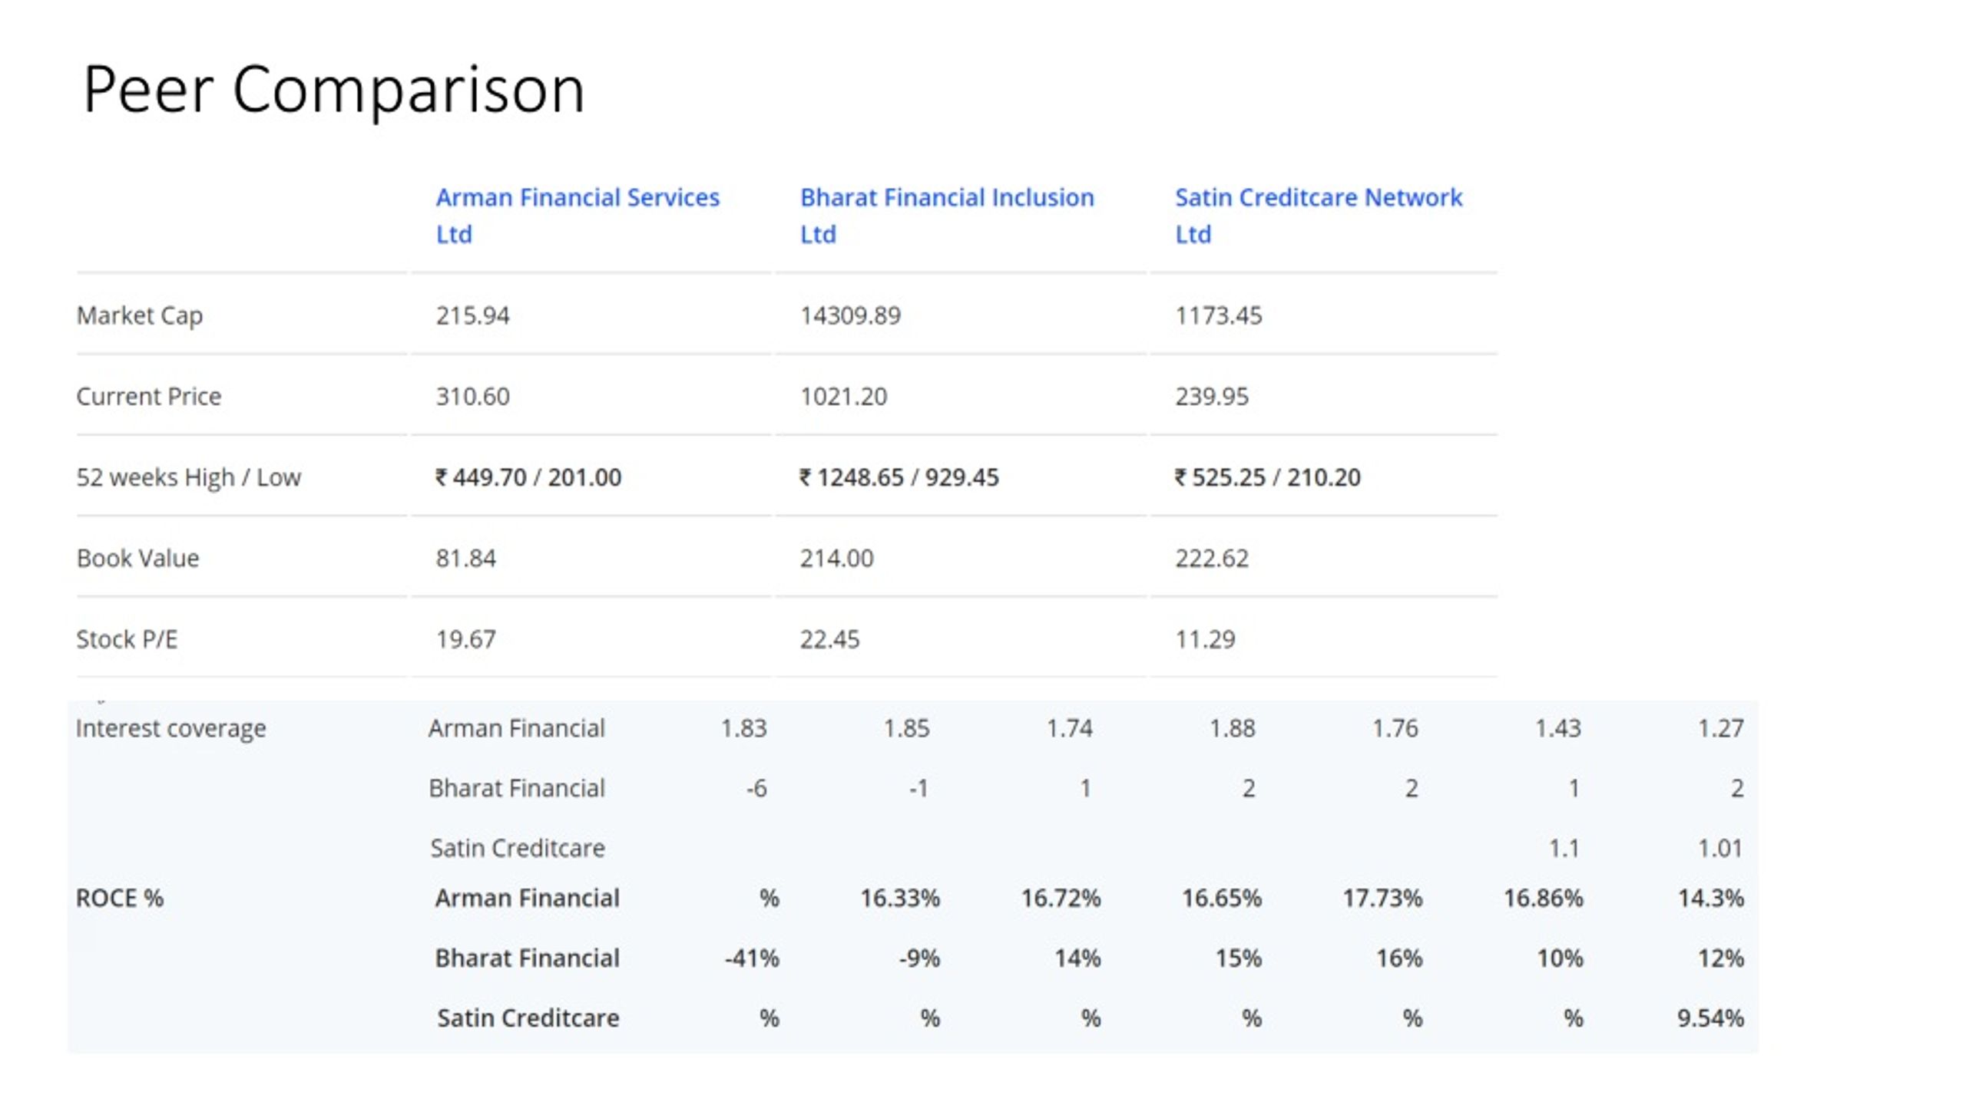1966x1105 pixels.
Task: Click Bharat ROCE value 14%
Action: tap(1077, 958)
